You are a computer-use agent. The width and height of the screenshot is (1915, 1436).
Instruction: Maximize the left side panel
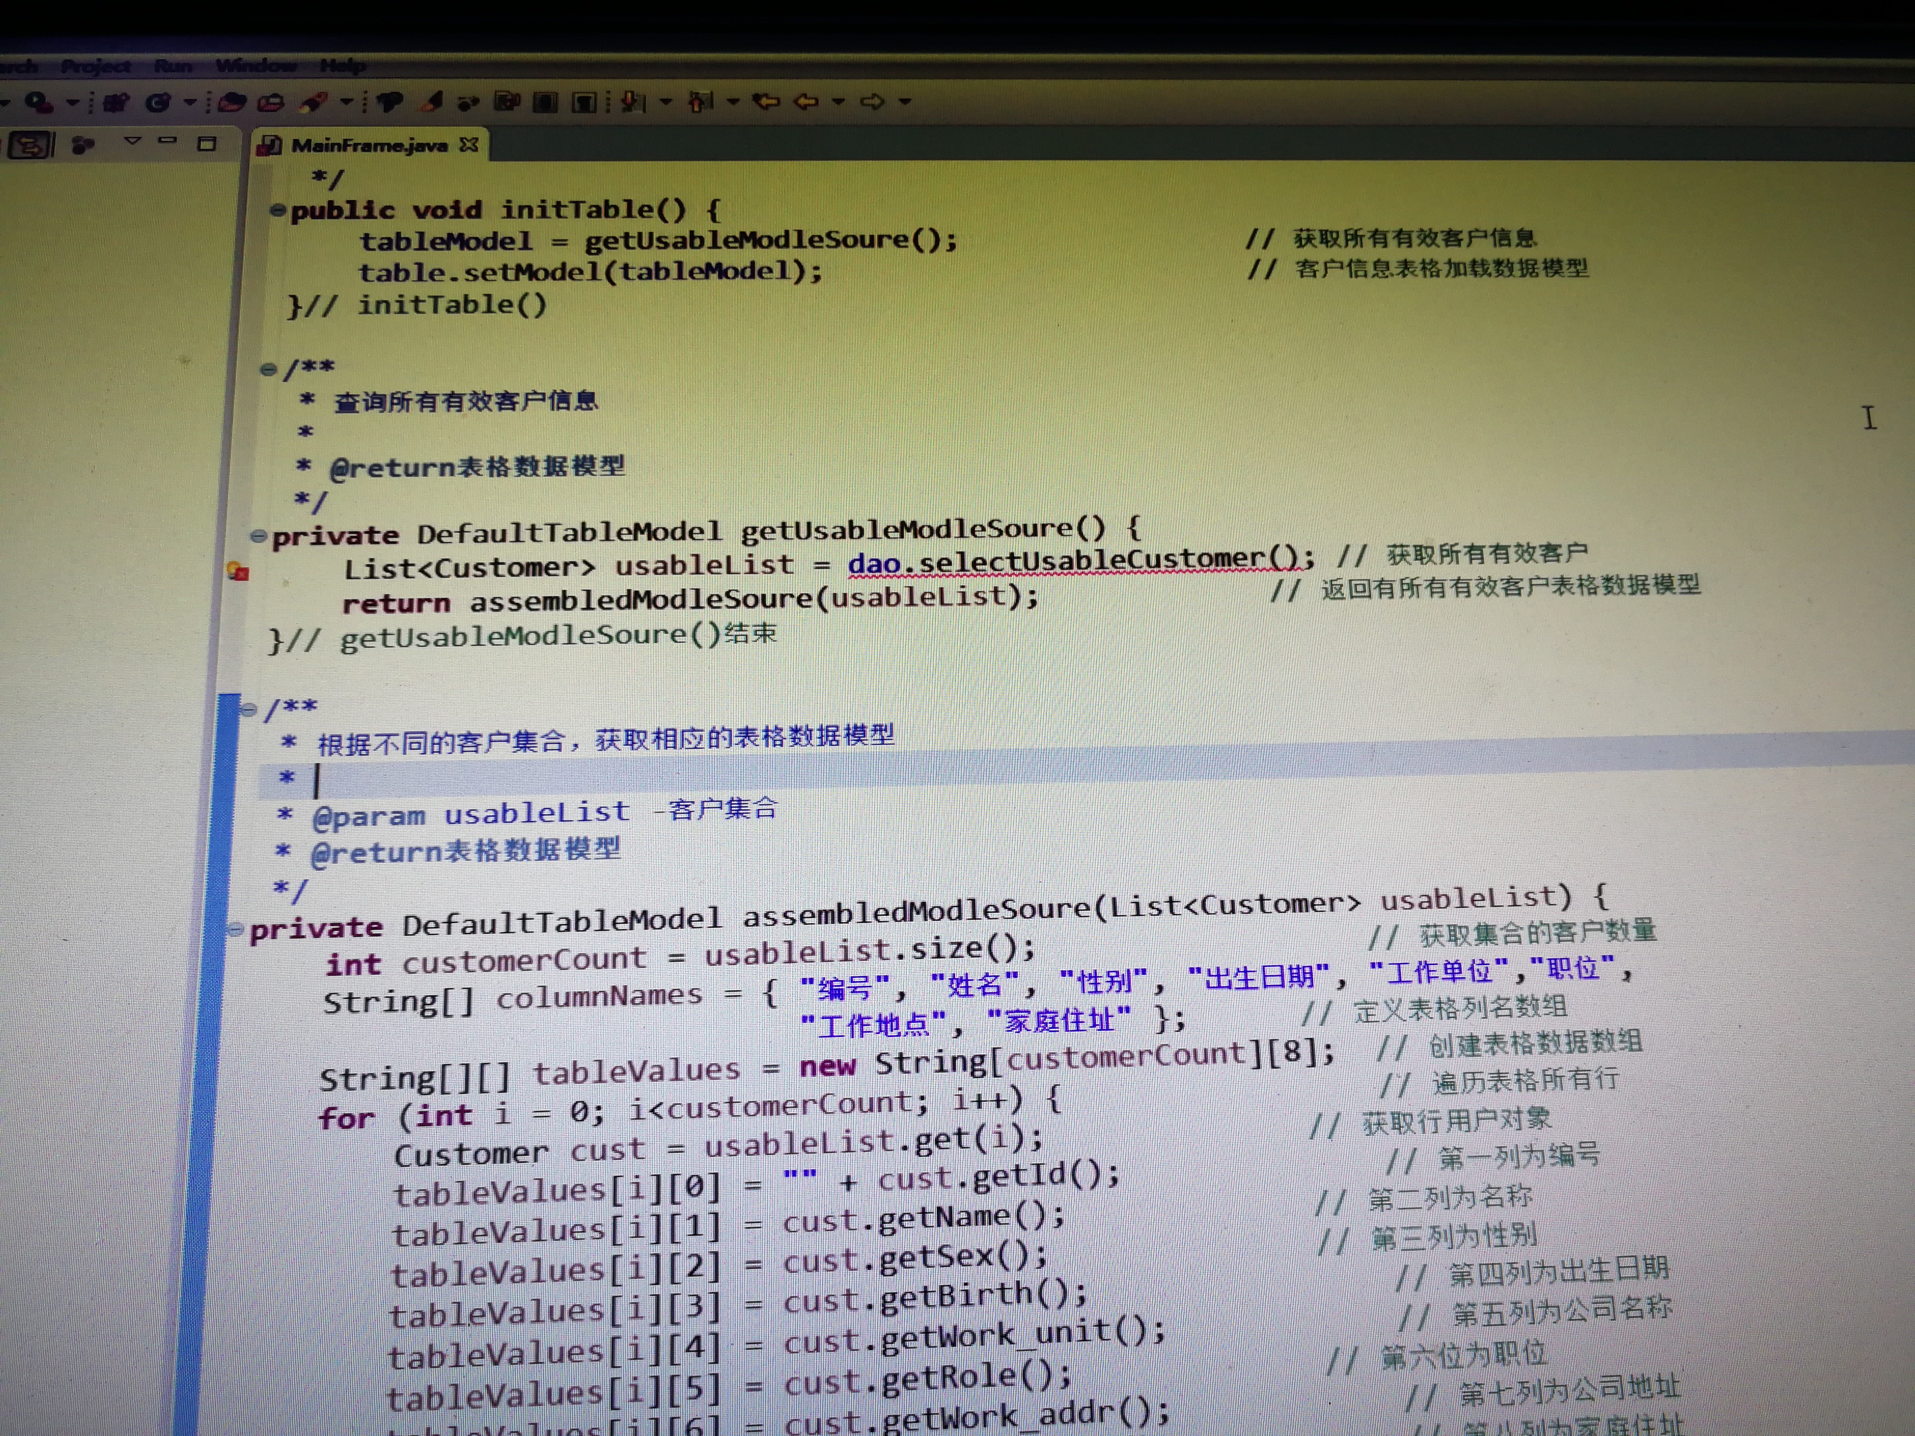point(206,144)
